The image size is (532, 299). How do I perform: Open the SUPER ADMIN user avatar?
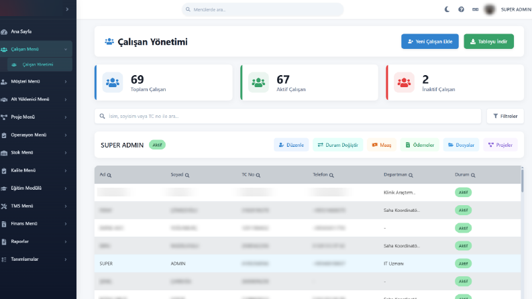(x=490, y=9)
